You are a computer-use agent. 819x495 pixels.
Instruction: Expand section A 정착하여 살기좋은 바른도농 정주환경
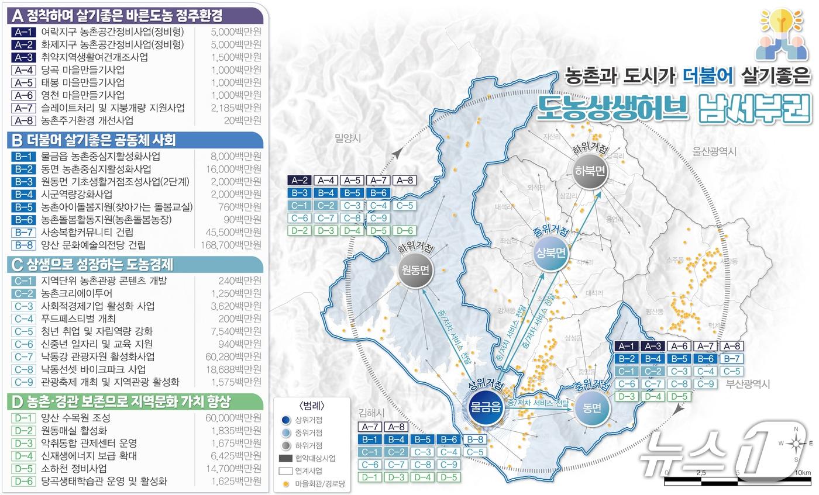pyautogui.click(x=134, y=15)
